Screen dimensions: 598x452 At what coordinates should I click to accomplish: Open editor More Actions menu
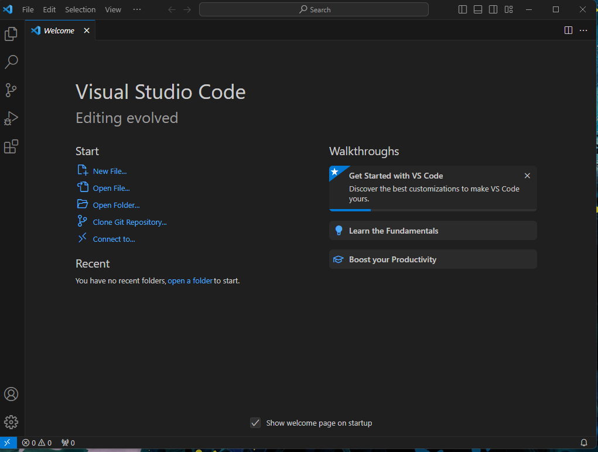click(583, 30)
